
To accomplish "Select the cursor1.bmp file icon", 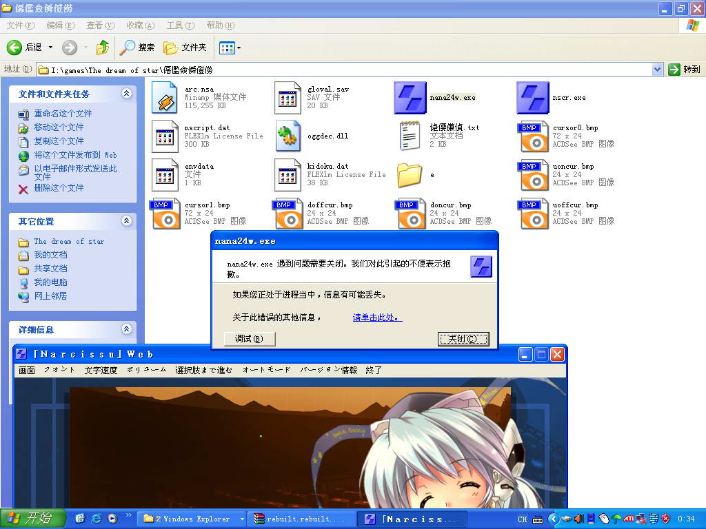I will point(165,214).
